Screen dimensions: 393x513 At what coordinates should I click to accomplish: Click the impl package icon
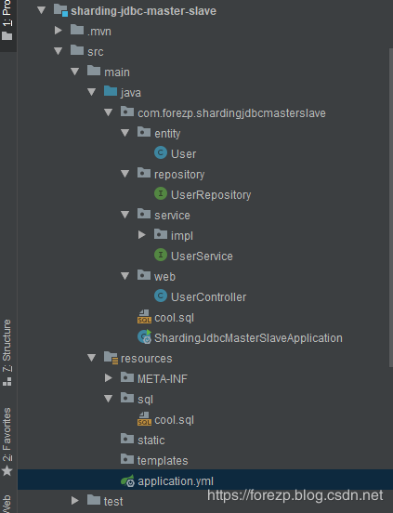(161, 234)
